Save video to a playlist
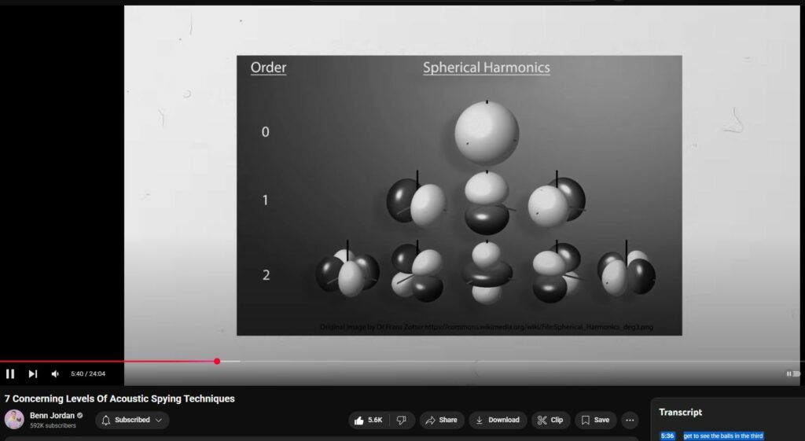The width and height of the screenshot is (805, 441). 595,421
